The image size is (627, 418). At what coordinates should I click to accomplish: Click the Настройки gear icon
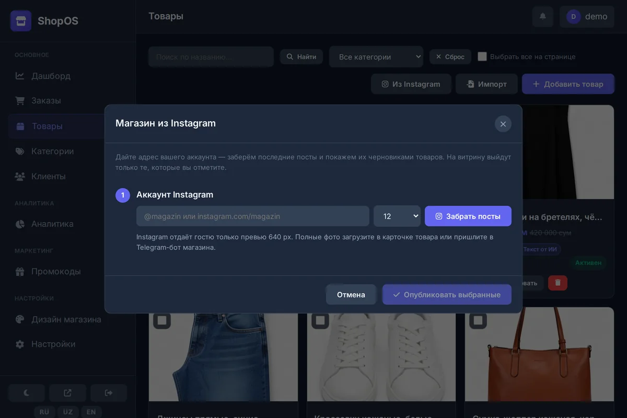(20, 344)
